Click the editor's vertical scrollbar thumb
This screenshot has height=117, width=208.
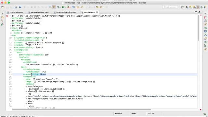click(199, 28)
